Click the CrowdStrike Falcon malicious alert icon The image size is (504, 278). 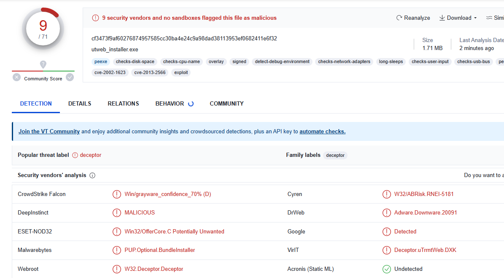(117, 194)
